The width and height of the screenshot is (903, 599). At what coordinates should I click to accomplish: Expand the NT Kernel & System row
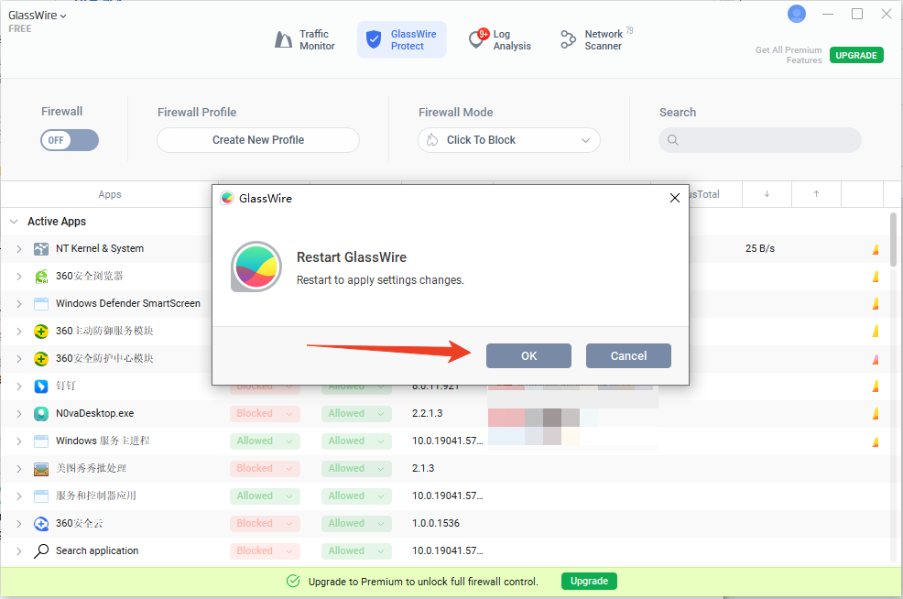click(x=19, y=249)
